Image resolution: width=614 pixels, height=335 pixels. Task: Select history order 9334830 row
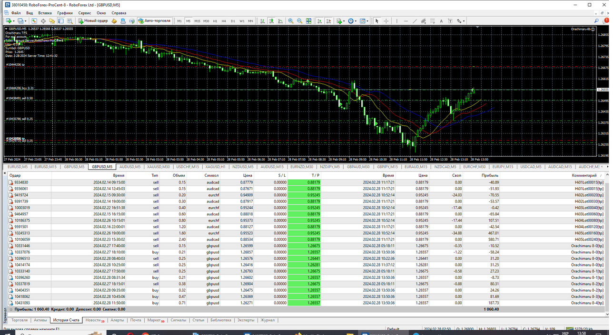coord(307,182)
